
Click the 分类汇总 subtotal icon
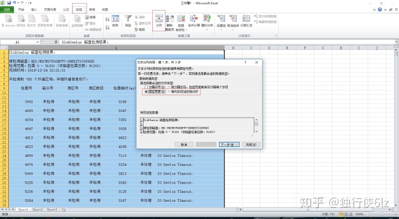tap(246, 19)
